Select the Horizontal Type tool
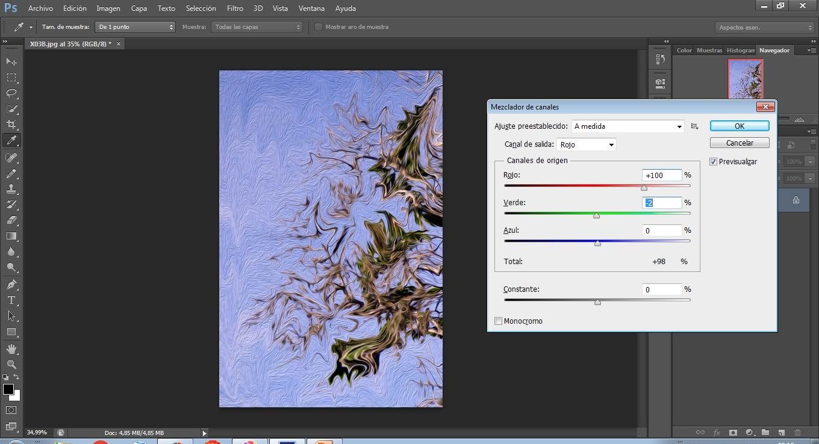The width and height of the screenshot is (819, 444). coord(11,300)
